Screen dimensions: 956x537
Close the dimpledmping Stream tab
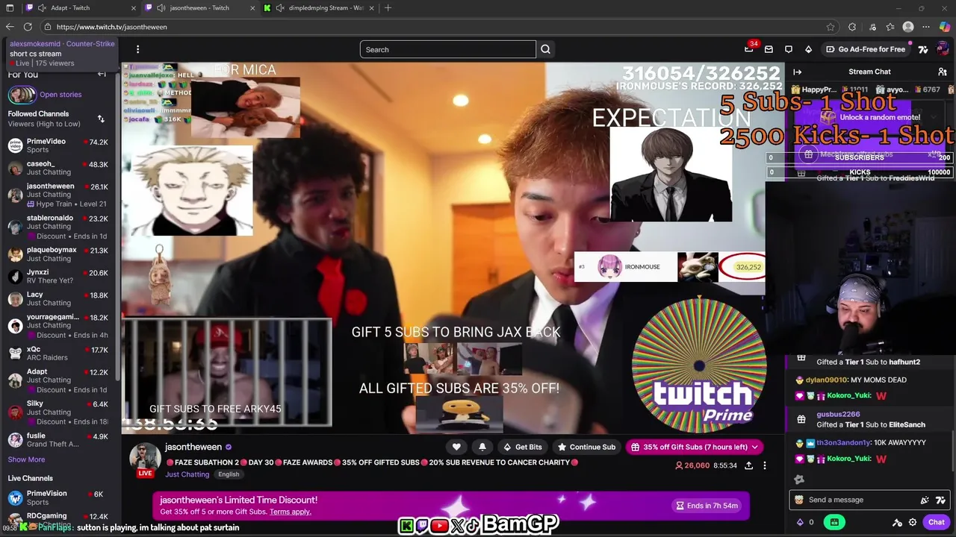tap(371, 7)
